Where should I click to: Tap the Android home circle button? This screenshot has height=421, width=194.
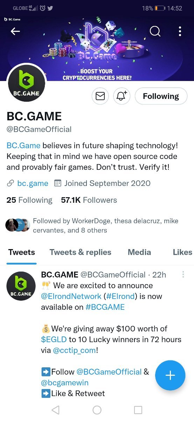pos(97,410)
